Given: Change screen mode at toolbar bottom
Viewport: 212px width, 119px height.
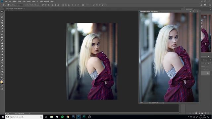Looking at the screenshot, I should click(2, 89).
